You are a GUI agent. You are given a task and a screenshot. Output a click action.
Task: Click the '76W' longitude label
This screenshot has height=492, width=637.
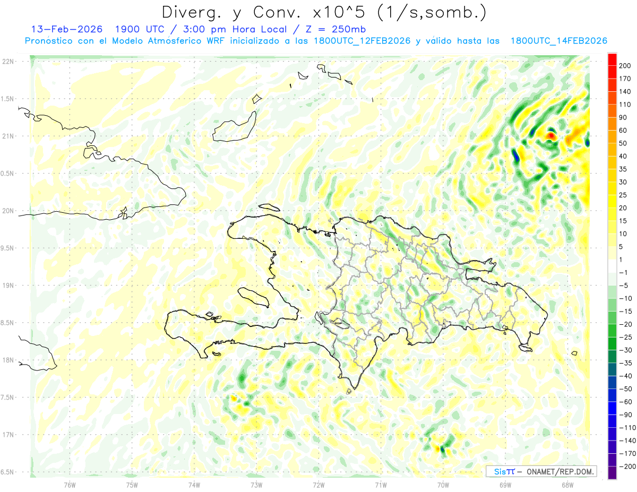pyautogui.click(x=70, y=485)
